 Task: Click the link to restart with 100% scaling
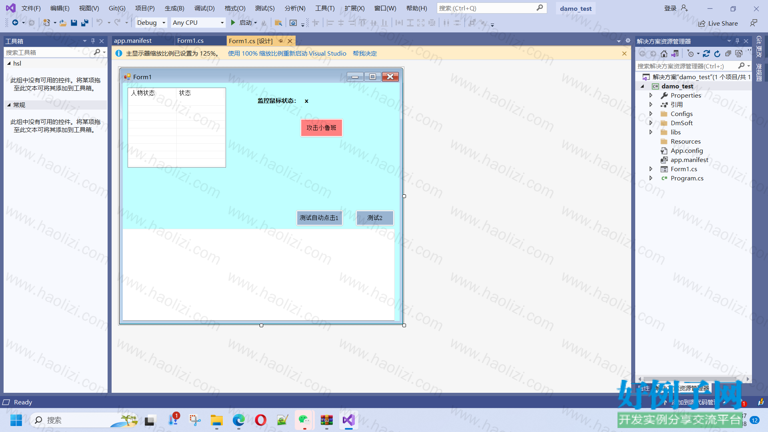coord(287,54)
